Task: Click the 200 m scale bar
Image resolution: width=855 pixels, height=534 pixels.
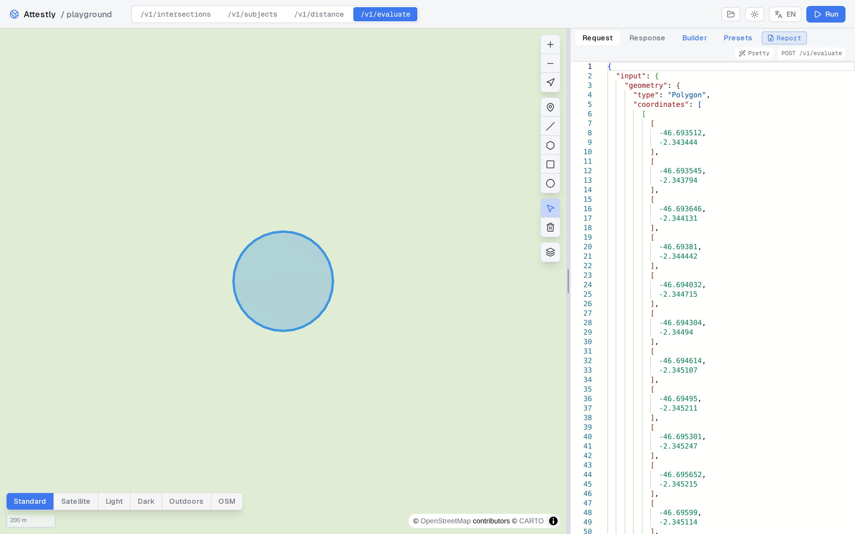Action: [31, 521]
